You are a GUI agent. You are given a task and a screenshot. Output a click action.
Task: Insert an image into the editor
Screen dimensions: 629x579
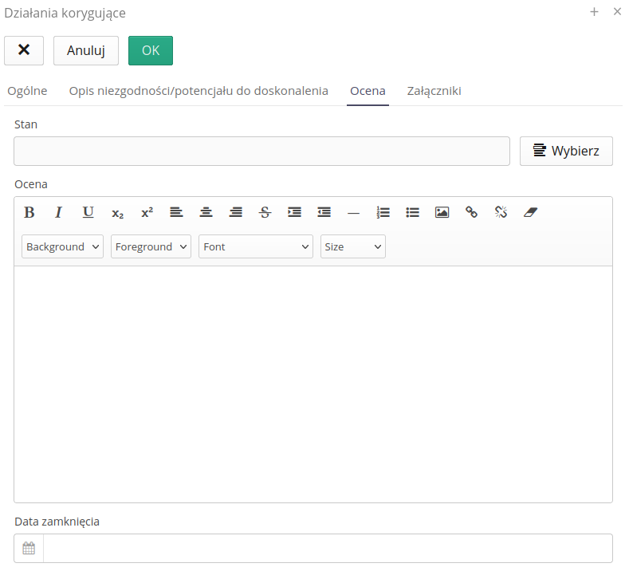[x=442, y=212]
